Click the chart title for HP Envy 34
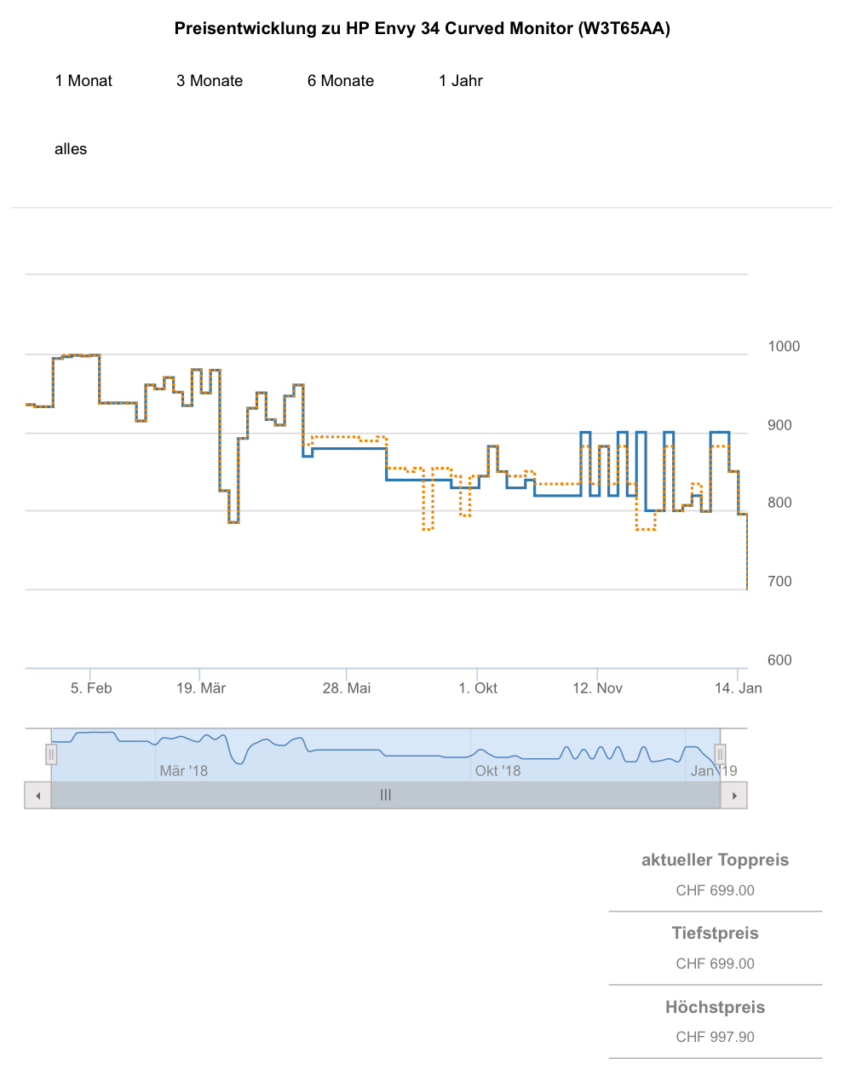The height and width of the screenshot is (1076, 845). click(422, 29)
